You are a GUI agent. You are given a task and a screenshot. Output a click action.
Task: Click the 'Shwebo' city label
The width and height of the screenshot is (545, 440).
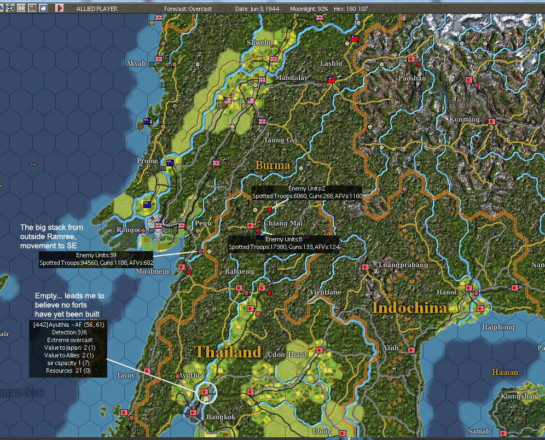(x=259, y=43)
